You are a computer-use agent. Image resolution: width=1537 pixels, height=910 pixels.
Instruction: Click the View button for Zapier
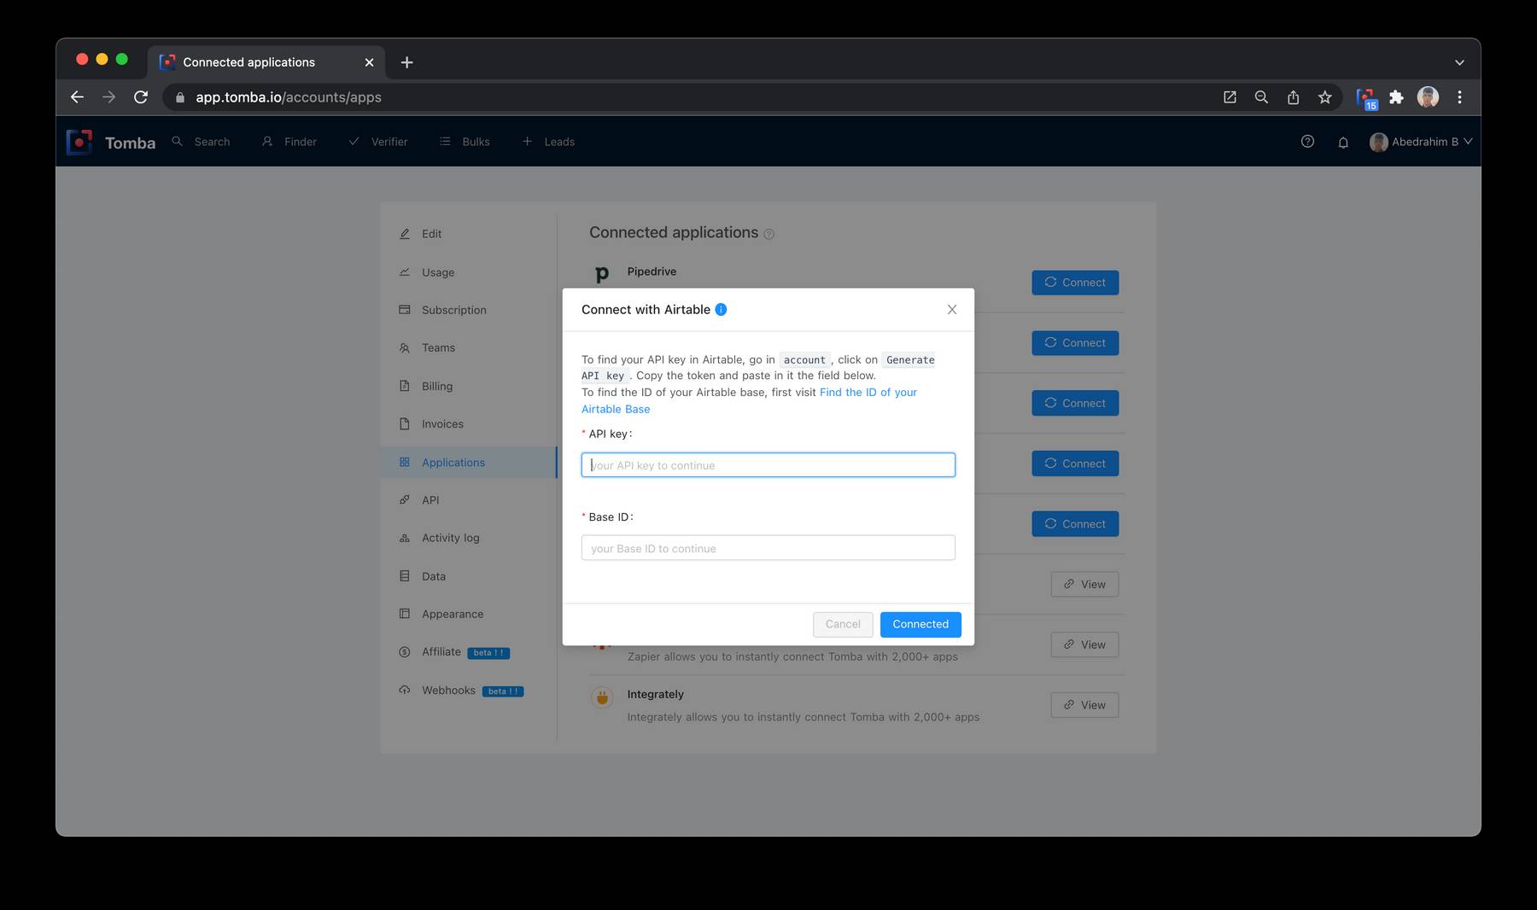coord(1084,645)
